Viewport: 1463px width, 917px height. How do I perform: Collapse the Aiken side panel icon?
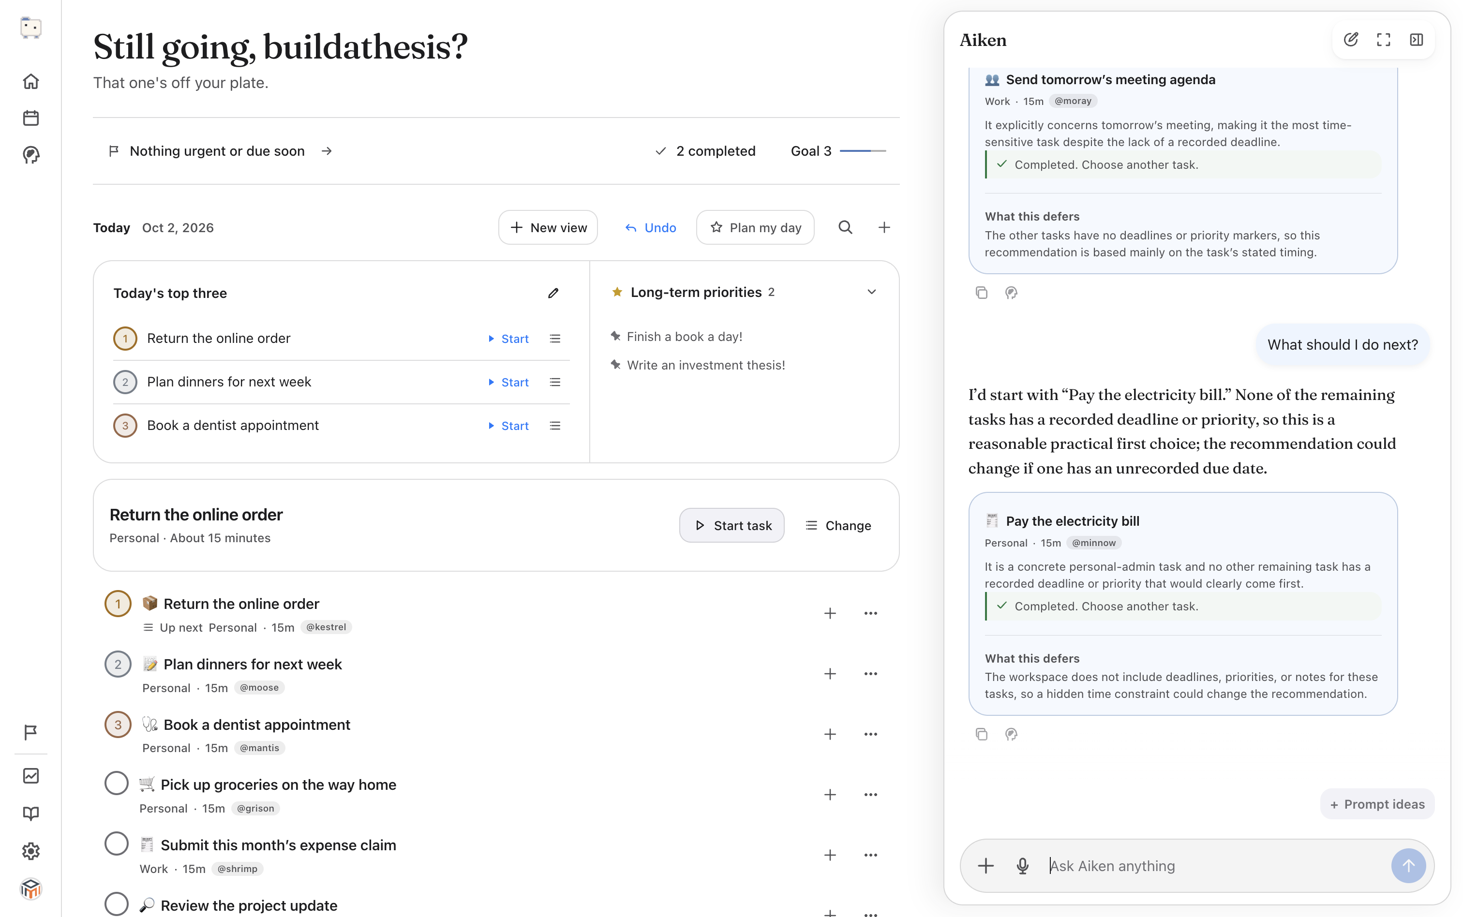[x=1416, y=40]
